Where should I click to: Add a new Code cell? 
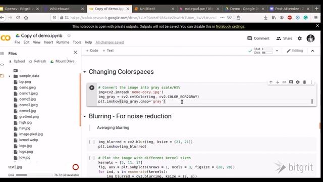[92, 51]
